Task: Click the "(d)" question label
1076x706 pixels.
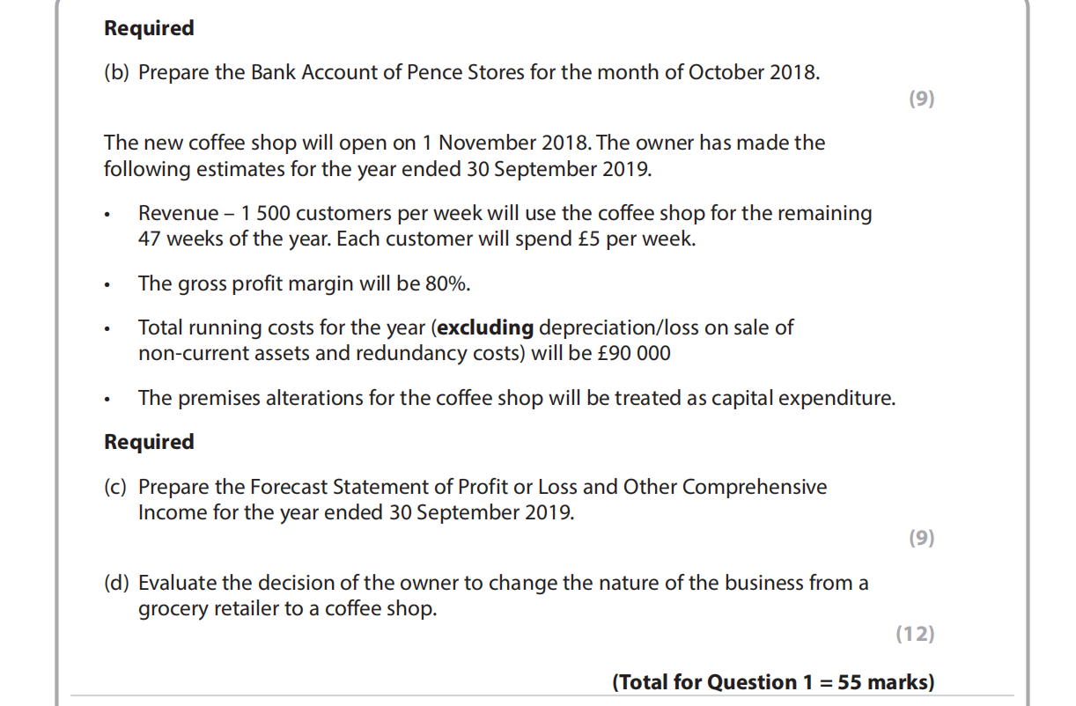Action: 116,583
